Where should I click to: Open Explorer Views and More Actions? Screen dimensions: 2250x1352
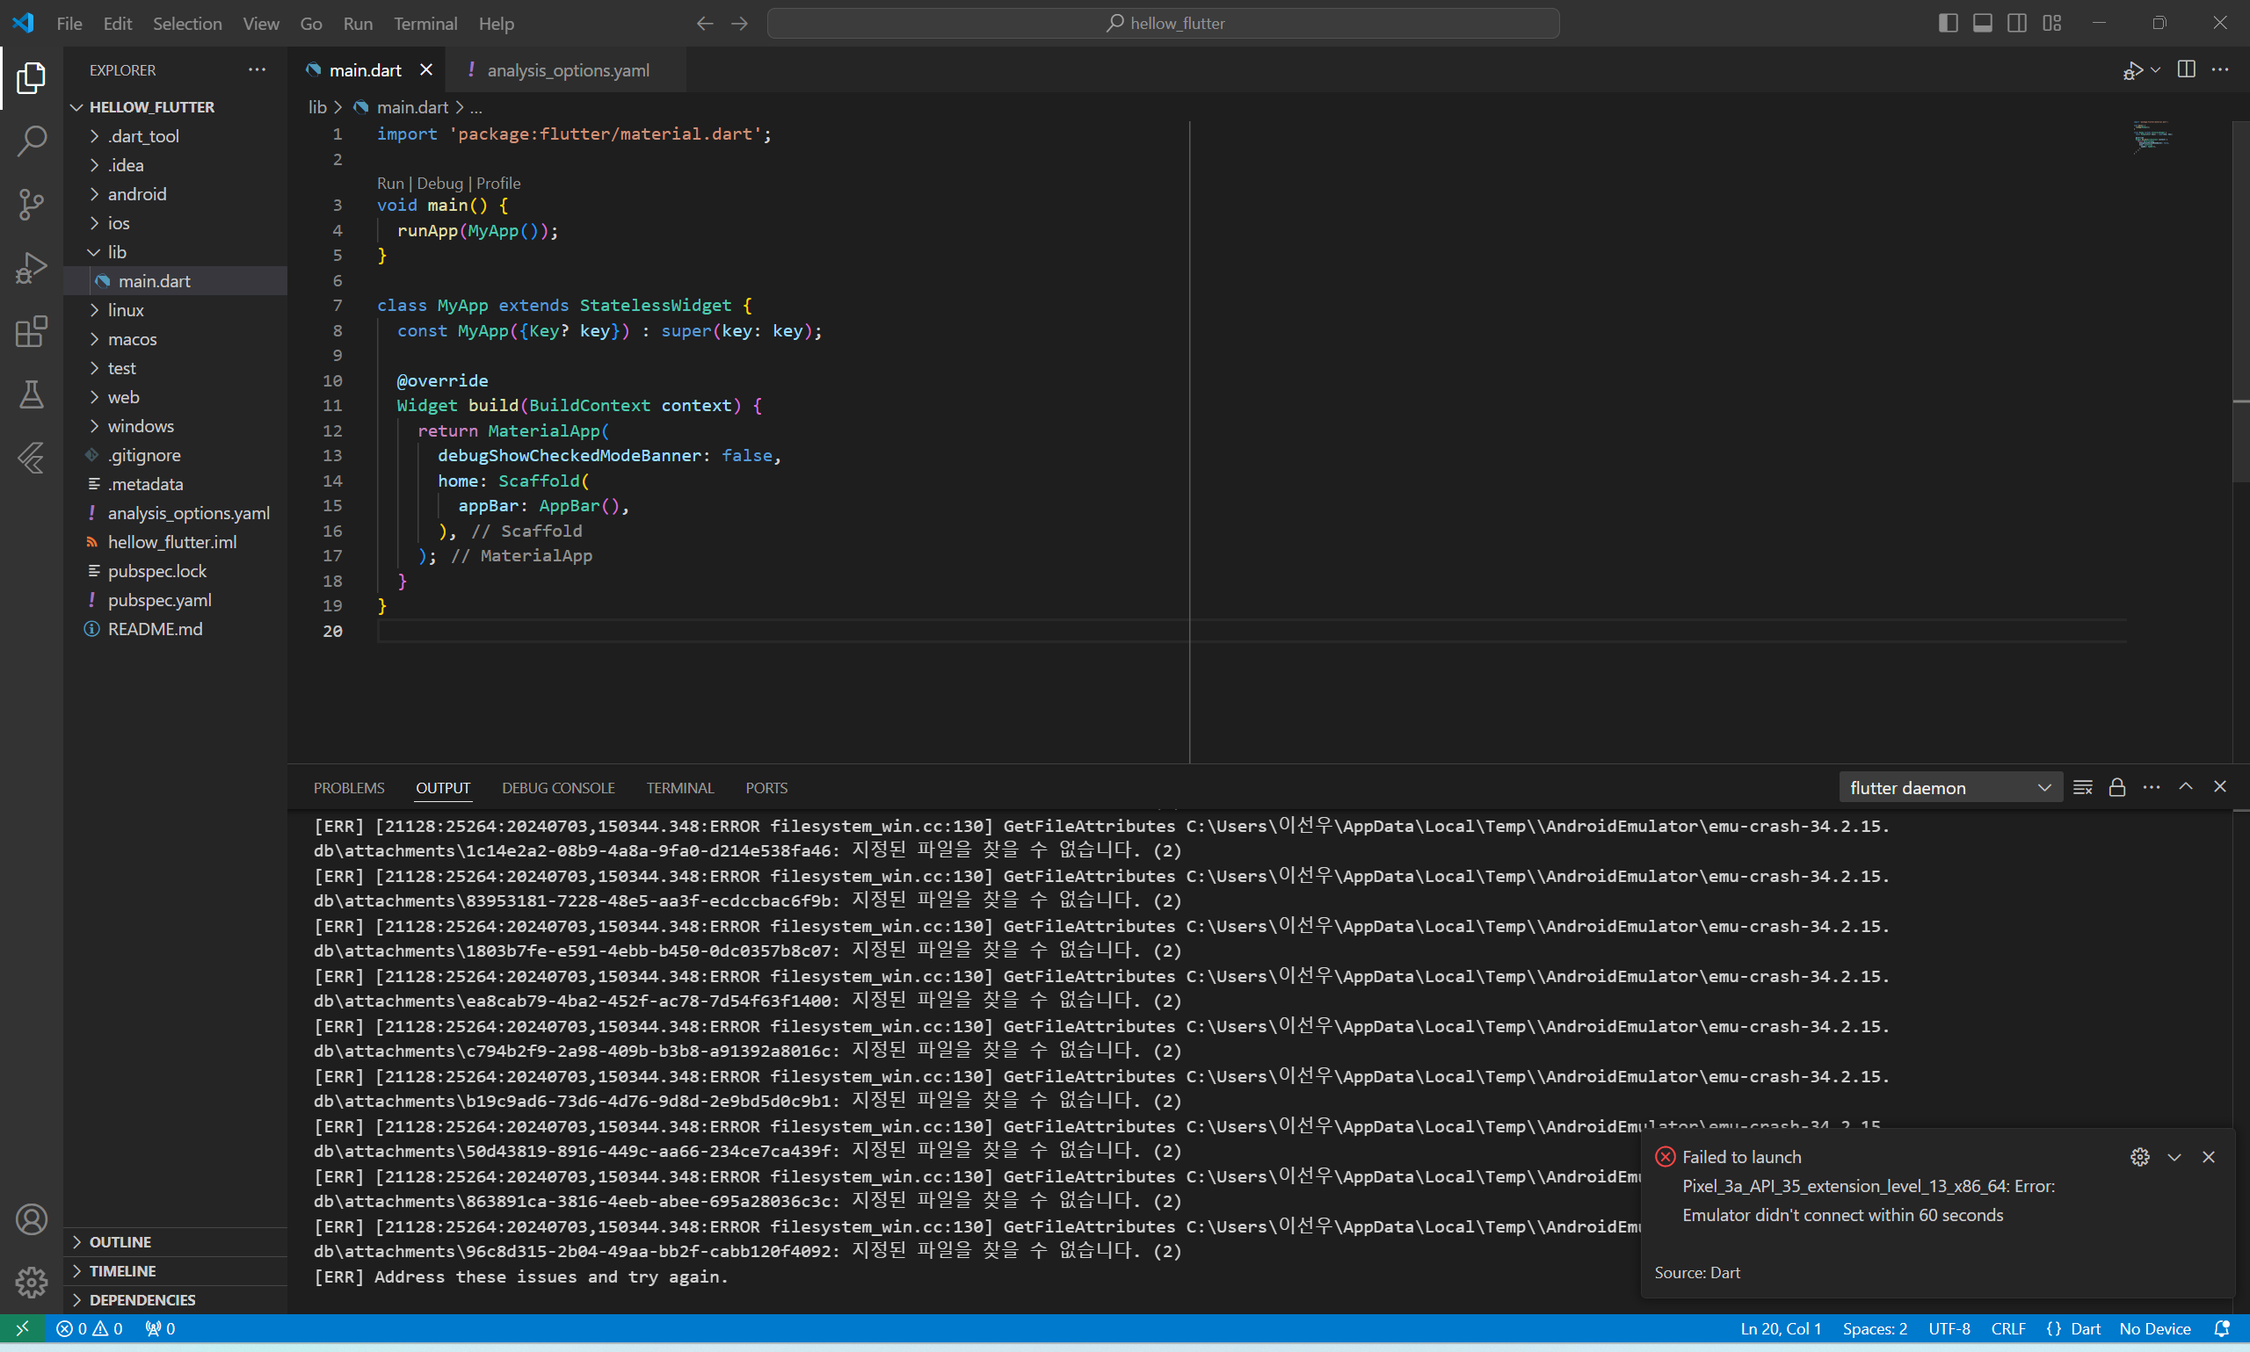click(257, 69)
